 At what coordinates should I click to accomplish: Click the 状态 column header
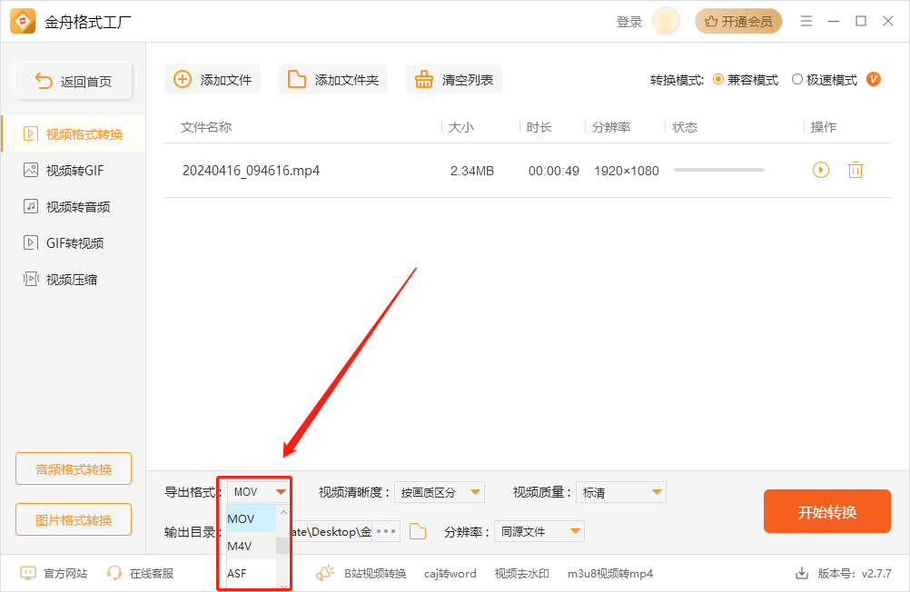684,127
